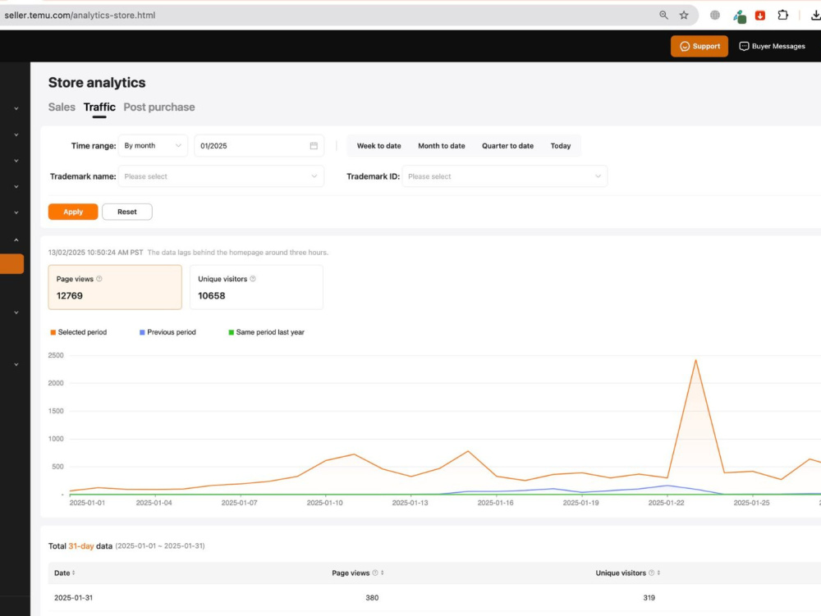The height and width of the screenshot is (616, 821).
Task: Click the Reset button
Action: pos(126,212)
